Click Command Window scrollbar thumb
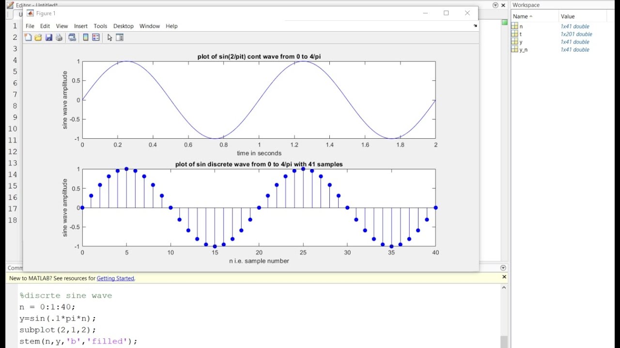The width and height of the screenshot is (620, 348). click(504, 342)
